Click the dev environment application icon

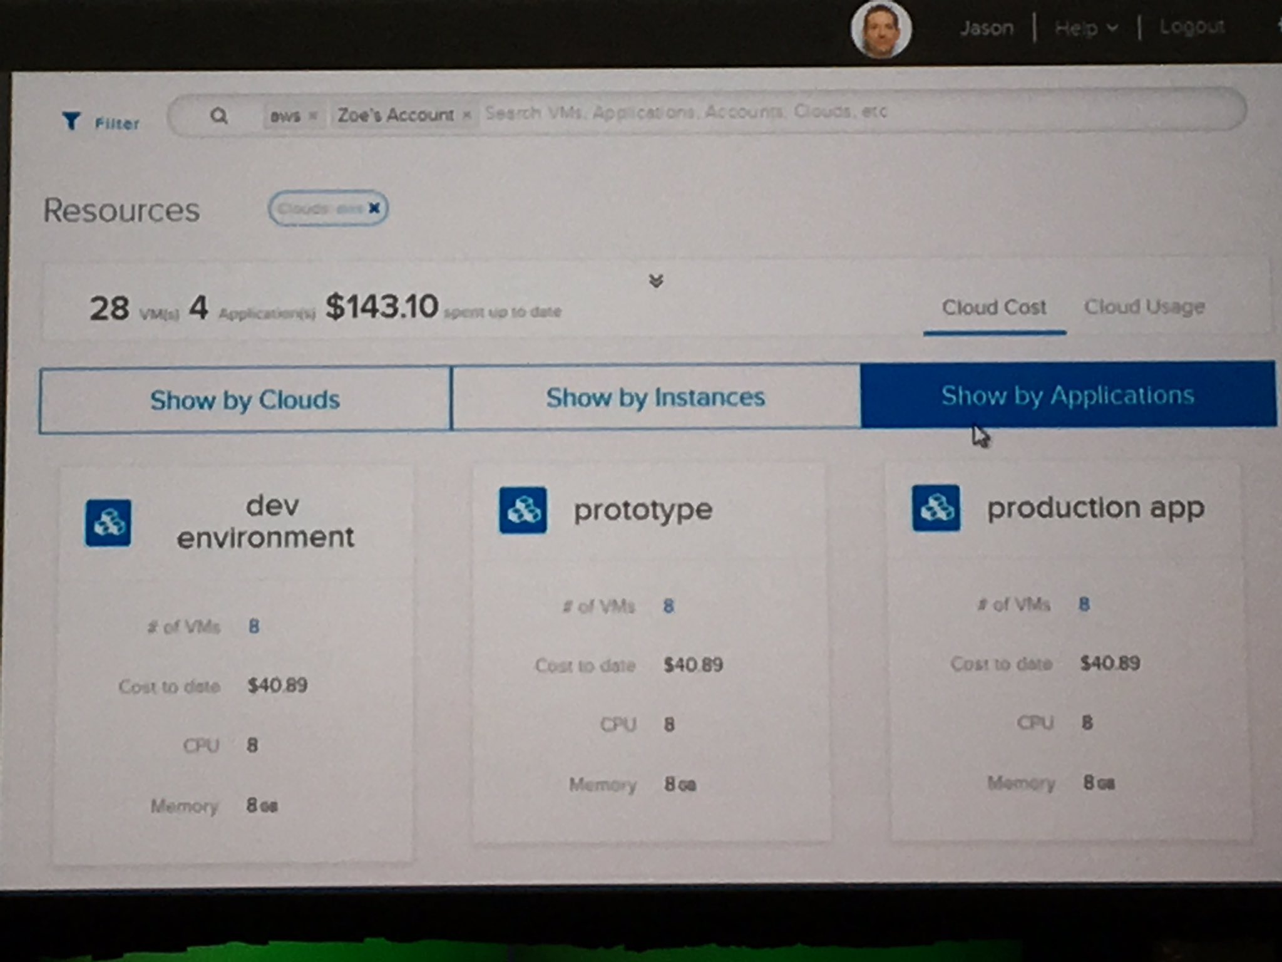pyautogui.click(x=108, y=522)
